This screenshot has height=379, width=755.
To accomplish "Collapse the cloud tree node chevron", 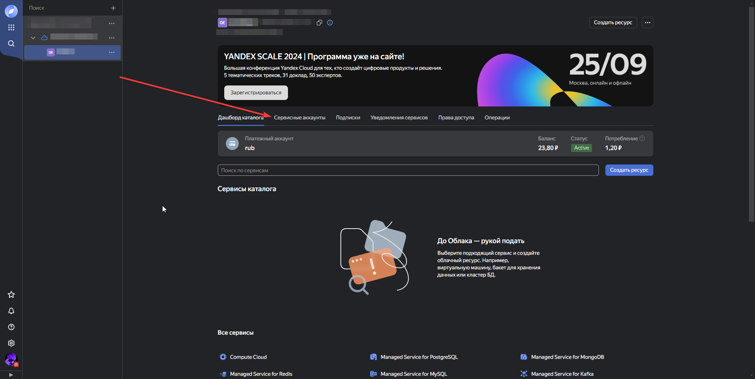I will click(33, 38).
